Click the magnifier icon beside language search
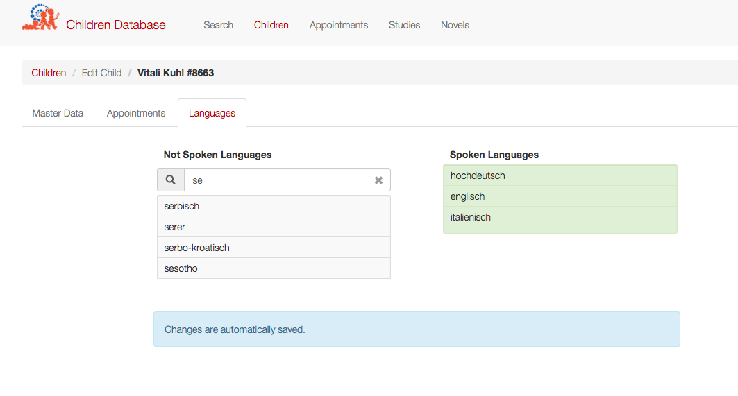738x396 pixels. tap(170, 180)
